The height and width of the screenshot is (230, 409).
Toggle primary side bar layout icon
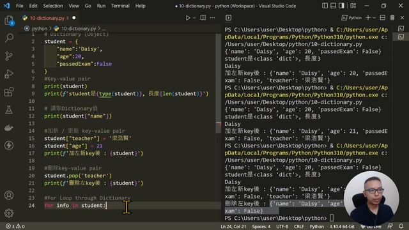coord(325,6)
